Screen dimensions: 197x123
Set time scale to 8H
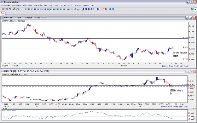coord(55,9)
